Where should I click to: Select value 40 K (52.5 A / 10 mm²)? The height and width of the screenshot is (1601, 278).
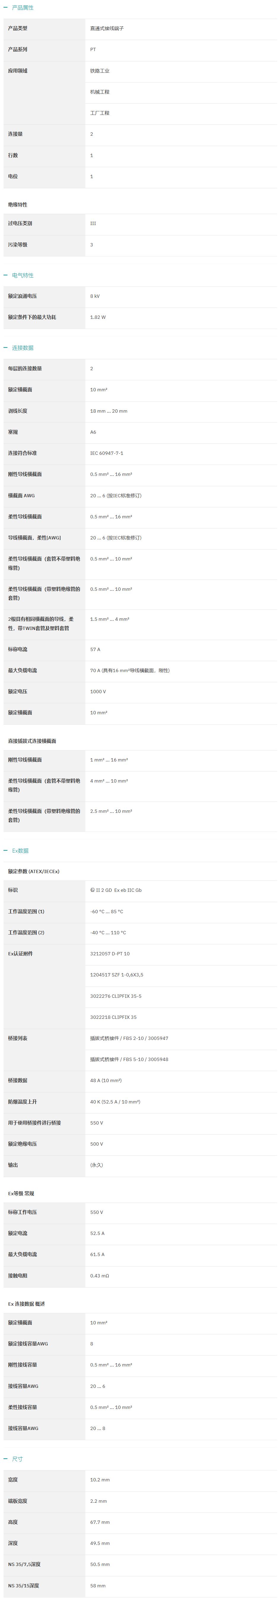point(115,1102)
